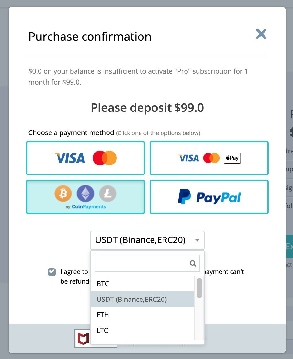Click the search magnifier in currency dropdown

[x=193, y=263]
